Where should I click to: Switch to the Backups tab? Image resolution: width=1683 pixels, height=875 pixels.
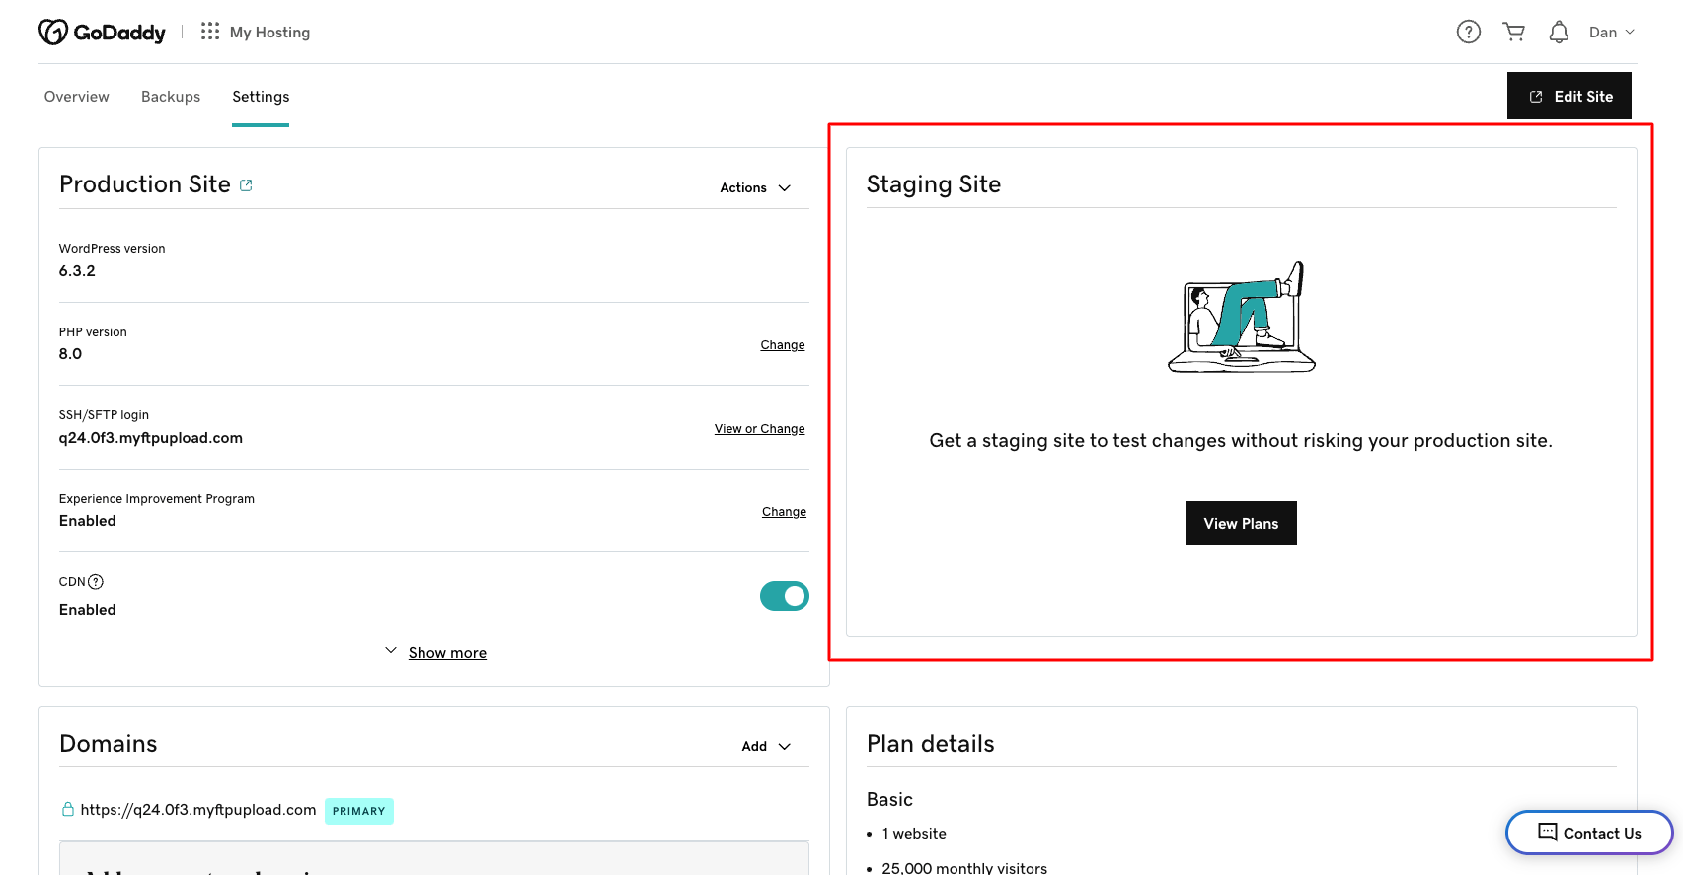171,97
